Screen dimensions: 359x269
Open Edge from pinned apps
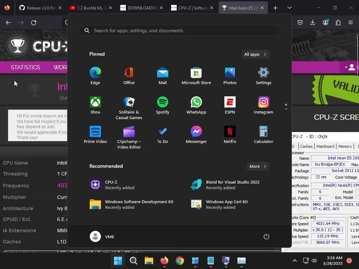tap(95, 76)
